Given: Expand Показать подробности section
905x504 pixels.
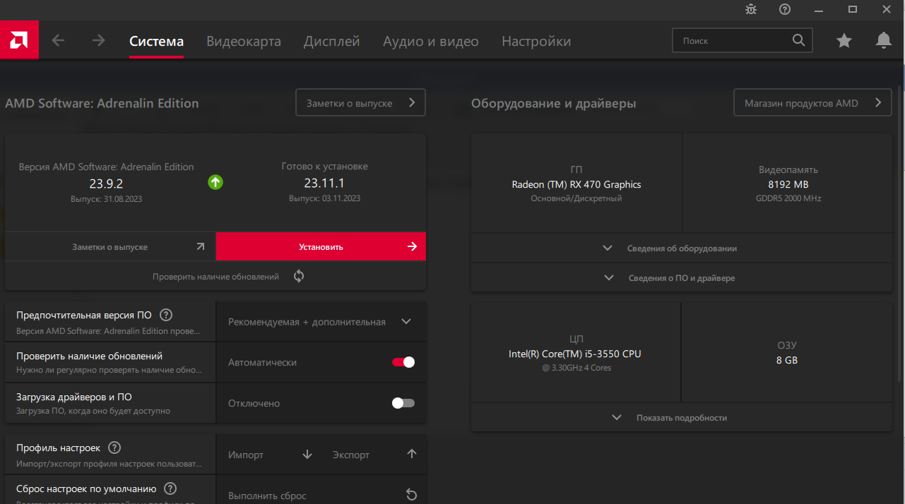Looking at the screenshot, I should (682, 417).
